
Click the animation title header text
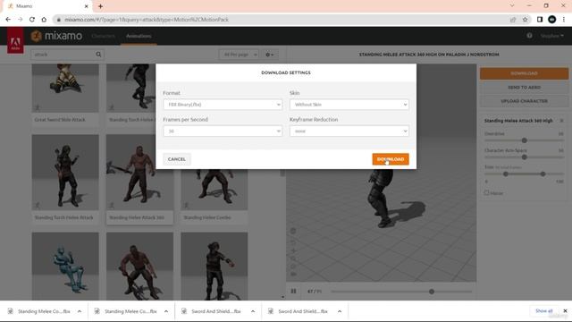(429, 55)
